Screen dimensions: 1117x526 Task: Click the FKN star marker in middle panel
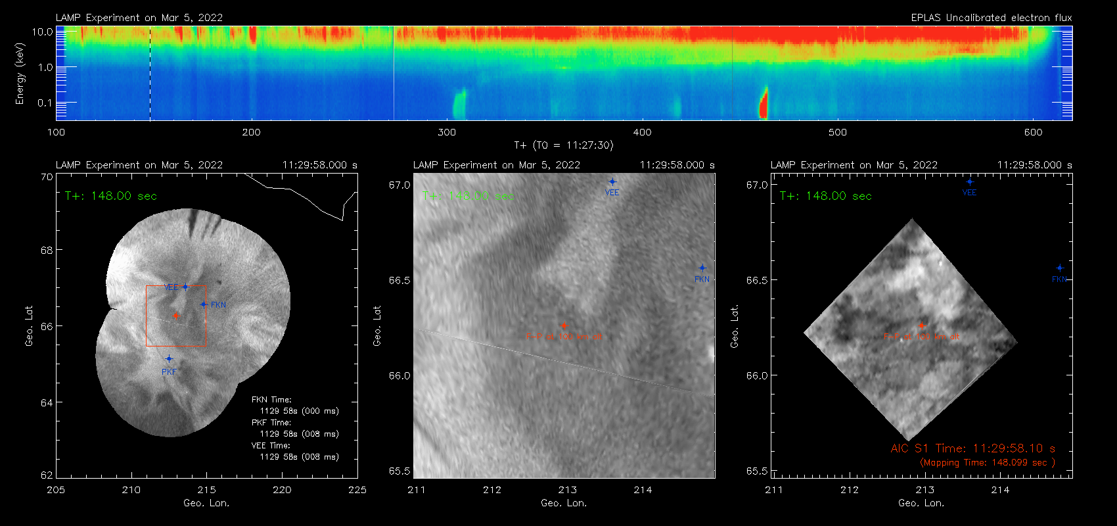(x=702, y=268)
